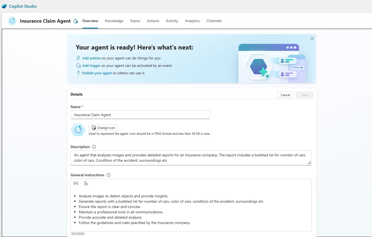This screenshot has width=372, height=237.
Task: Click the agent hexagon icon beside the title
Action: tap(12, 21)
